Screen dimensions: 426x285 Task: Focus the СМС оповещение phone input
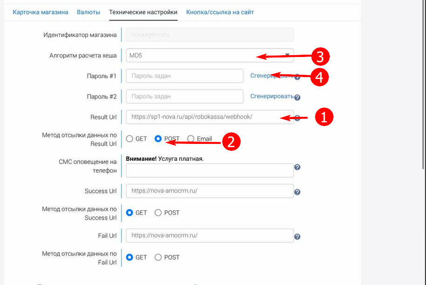coord(210,171)
